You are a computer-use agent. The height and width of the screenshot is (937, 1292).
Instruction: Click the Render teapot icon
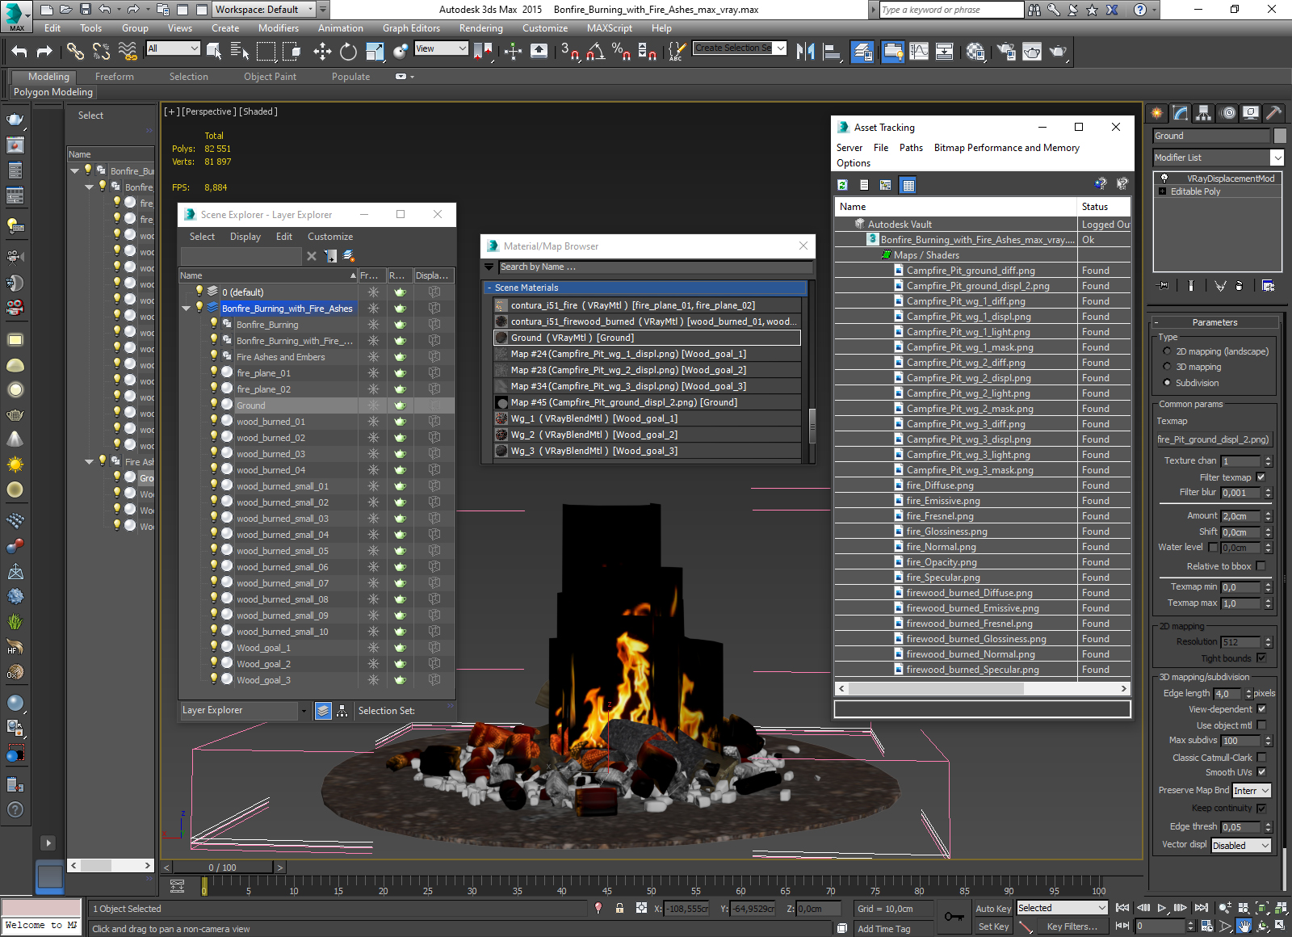point(1058,52)
